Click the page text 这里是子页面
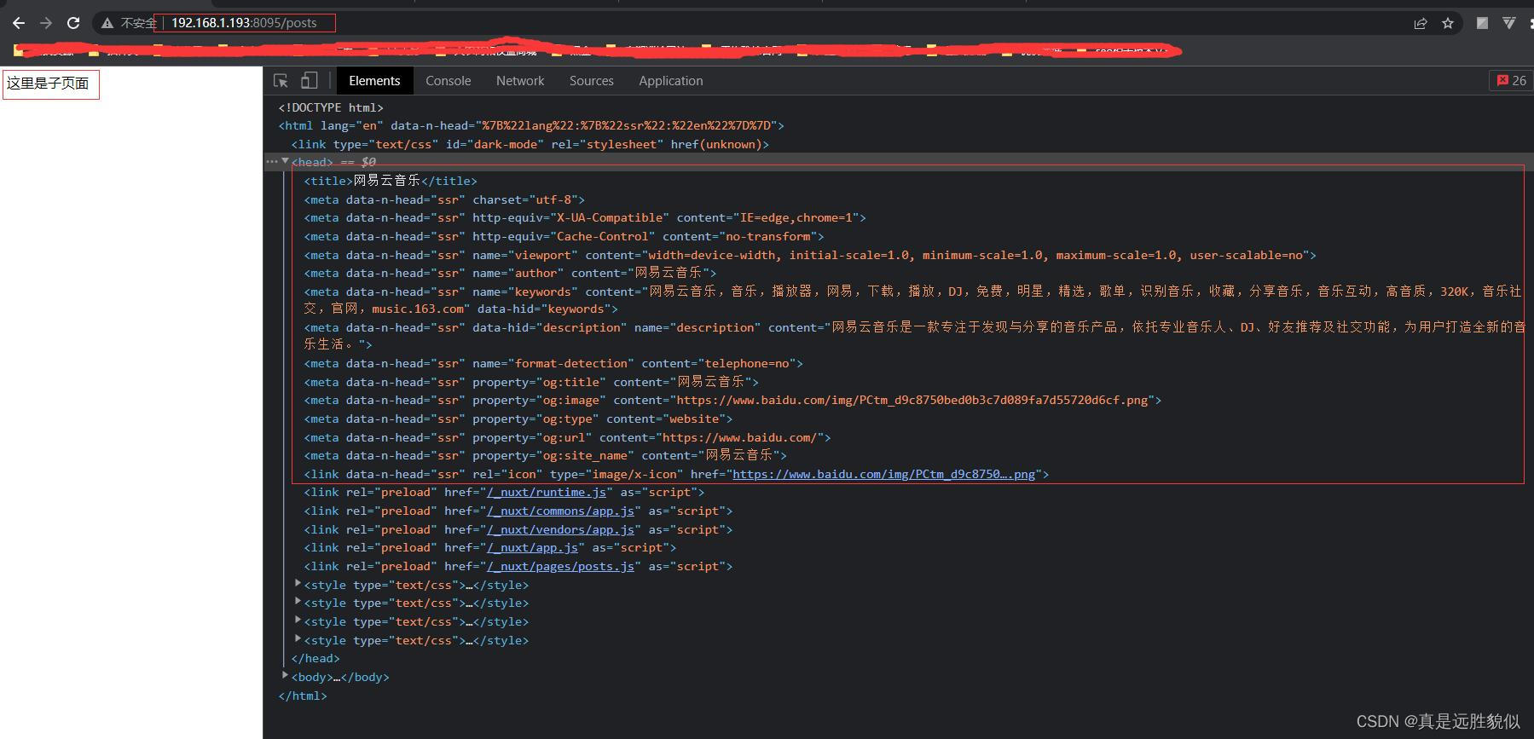The height and width of the screenshot is (739, 1534). point(48,83)
